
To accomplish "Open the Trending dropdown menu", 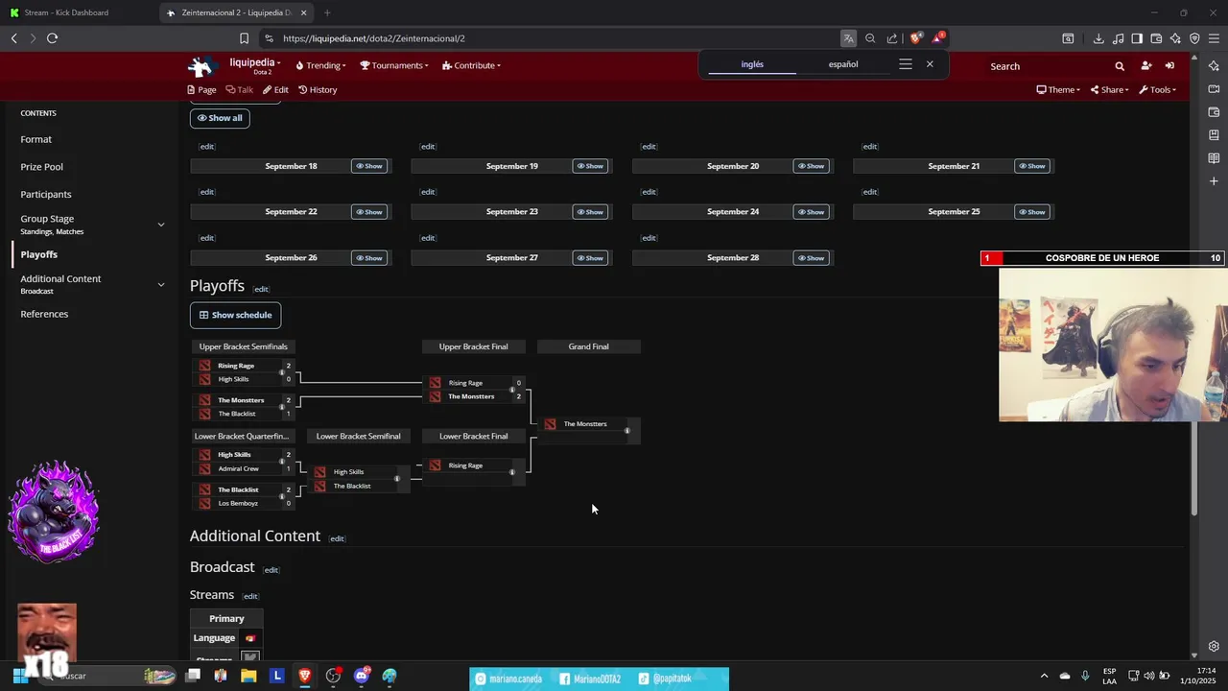I will pyautogui.click(x=320, y=65).
